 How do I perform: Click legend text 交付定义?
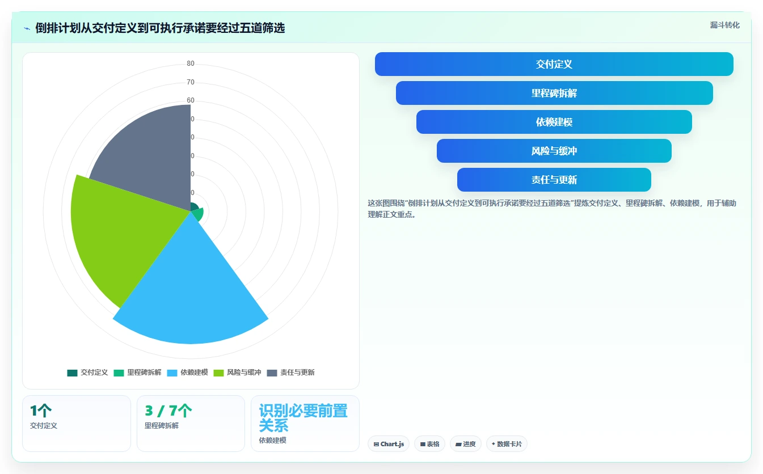pyautogui.click(x=94, y=373)
